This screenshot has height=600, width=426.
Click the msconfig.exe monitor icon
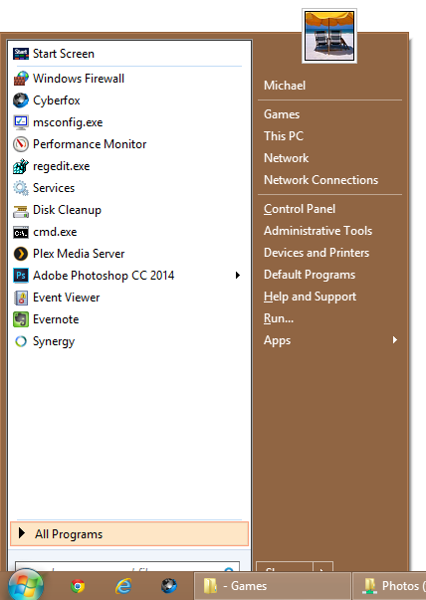click(21, 122)
